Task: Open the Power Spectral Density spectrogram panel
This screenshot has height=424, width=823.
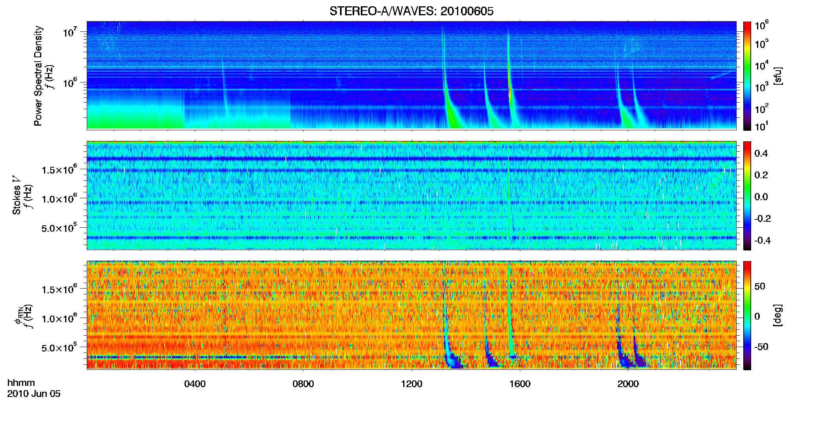Action: (411, 75)
